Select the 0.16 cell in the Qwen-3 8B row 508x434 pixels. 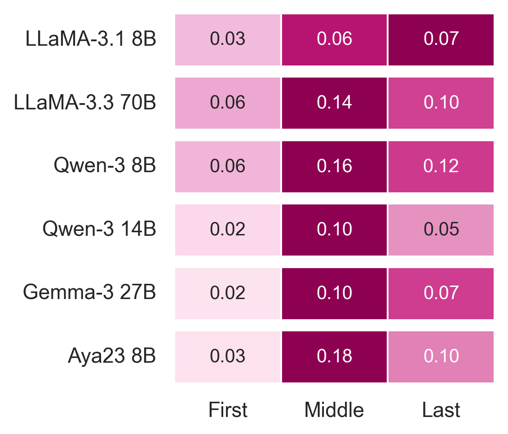pyautogui.click(x=334, y=166)
